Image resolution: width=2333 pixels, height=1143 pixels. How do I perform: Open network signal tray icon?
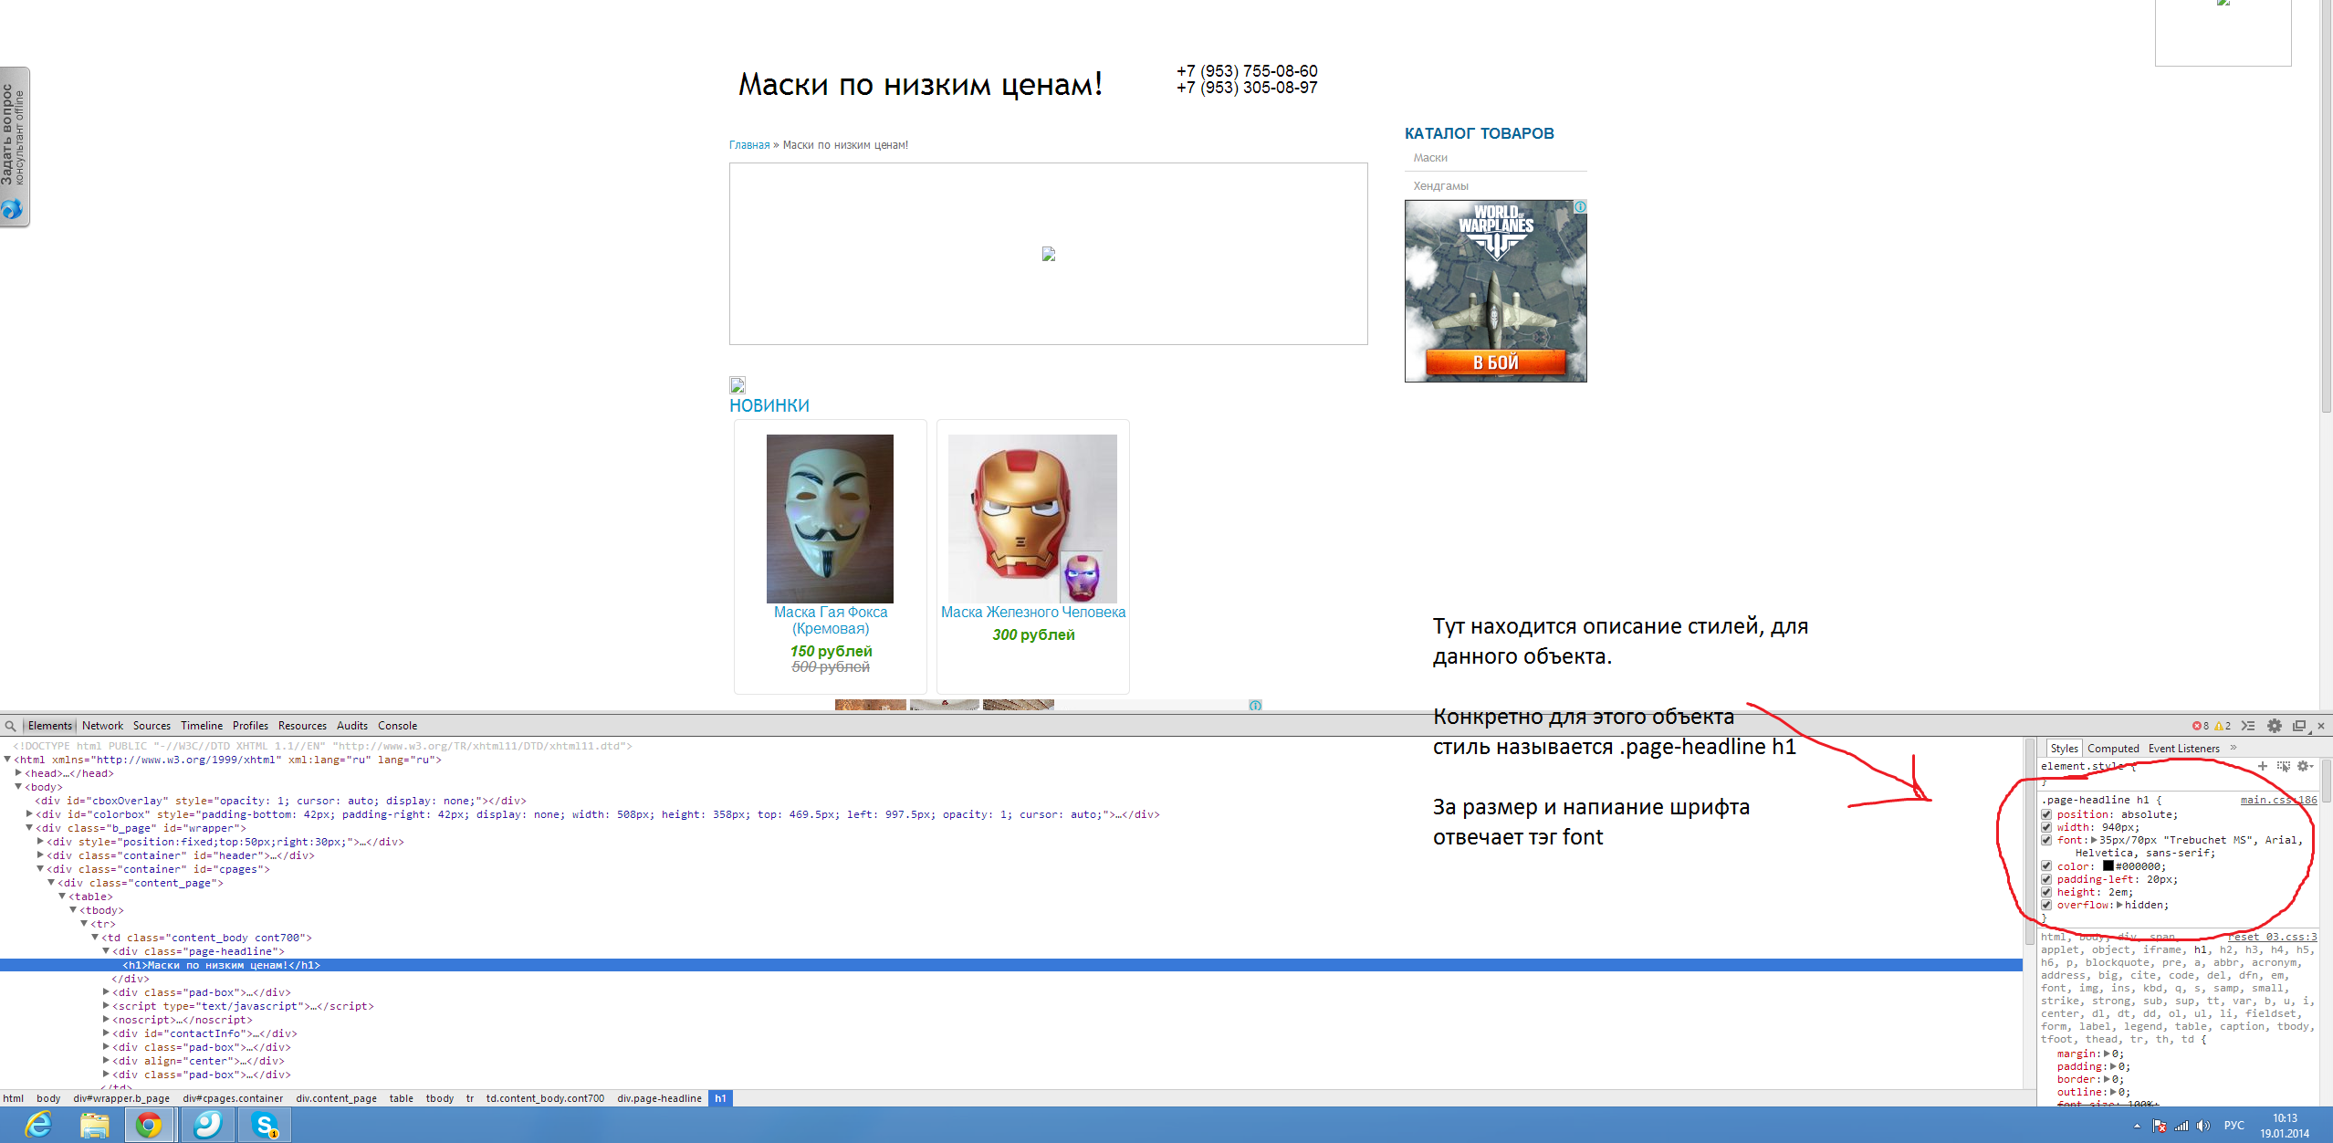tap(2181, 1126)
